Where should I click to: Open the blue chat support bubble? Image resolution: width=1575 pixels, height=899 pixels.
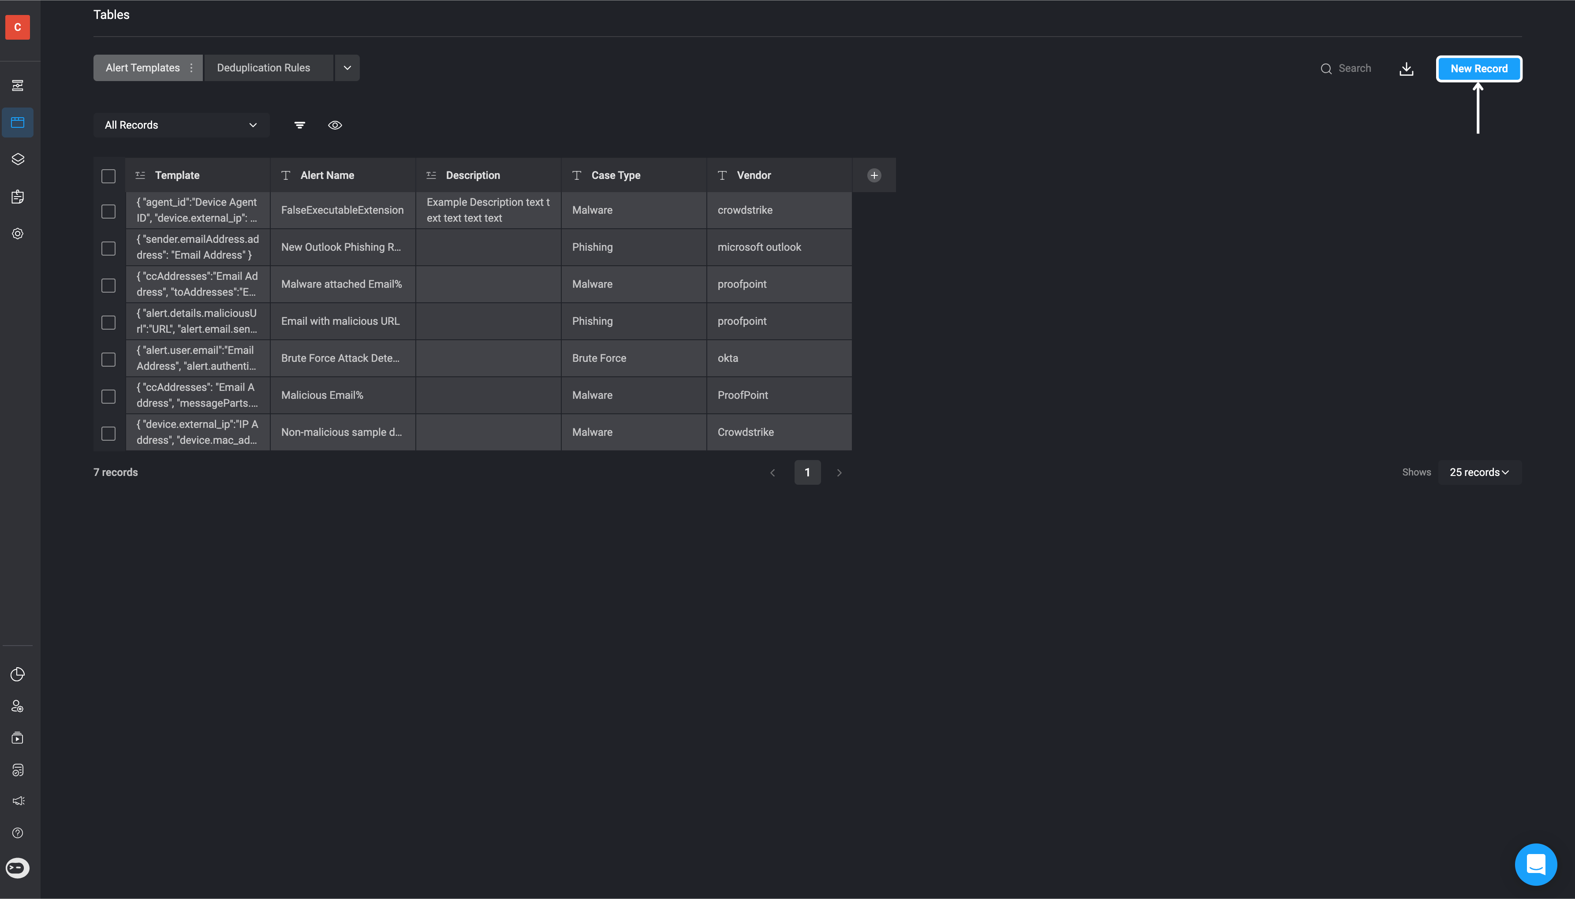pos(1535,864)
